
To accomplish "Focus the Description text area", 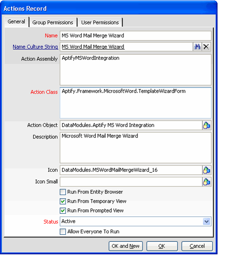I will coord(135,148).
